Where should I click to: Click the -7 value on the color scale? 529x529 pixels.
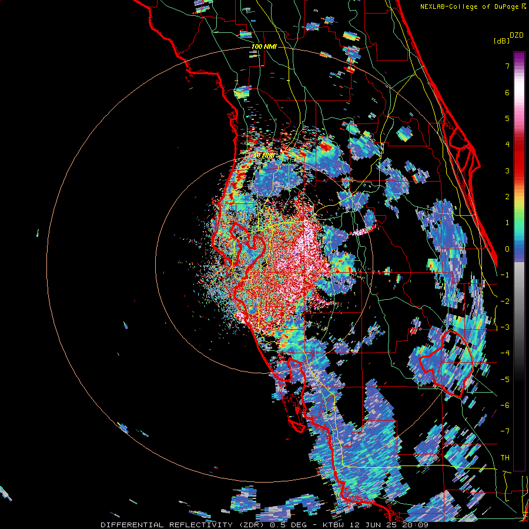tap(505, 431)
